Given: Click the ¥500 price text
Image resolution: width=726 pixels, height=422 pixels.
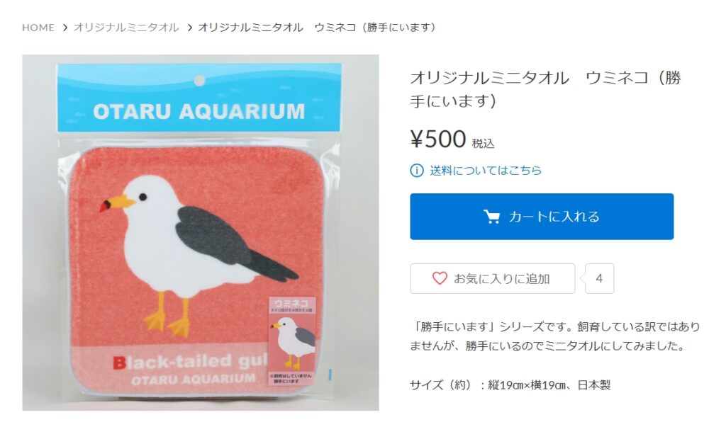Looking at the screenshot, I should point(438,139).
